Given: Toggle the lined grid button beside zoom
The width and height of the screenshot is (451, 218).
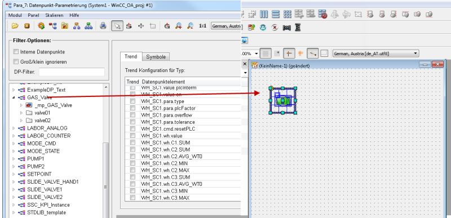Looking at the screenshot, I should click(265, 53).
